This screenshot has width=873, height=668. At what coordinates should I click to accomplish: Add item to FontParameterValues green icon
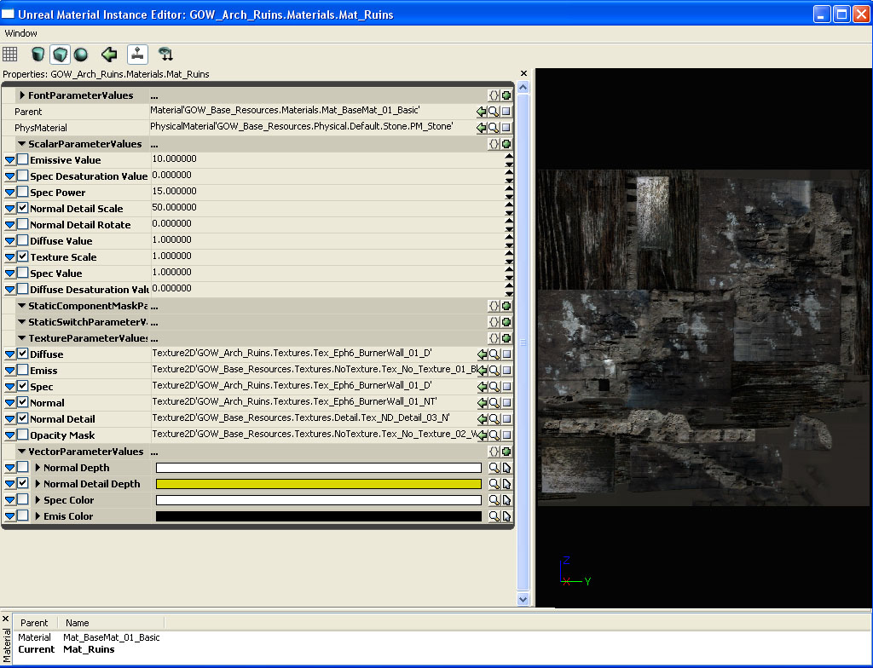pos(506,95)
